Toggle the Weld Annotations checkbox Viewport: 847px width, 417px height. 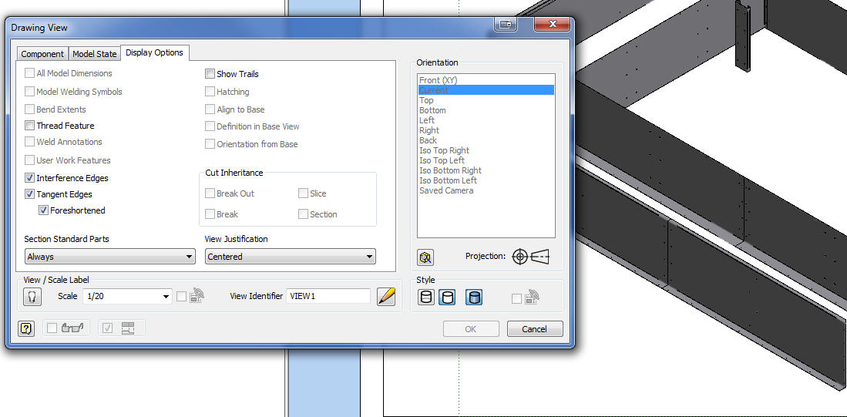(x=29, y=142)
